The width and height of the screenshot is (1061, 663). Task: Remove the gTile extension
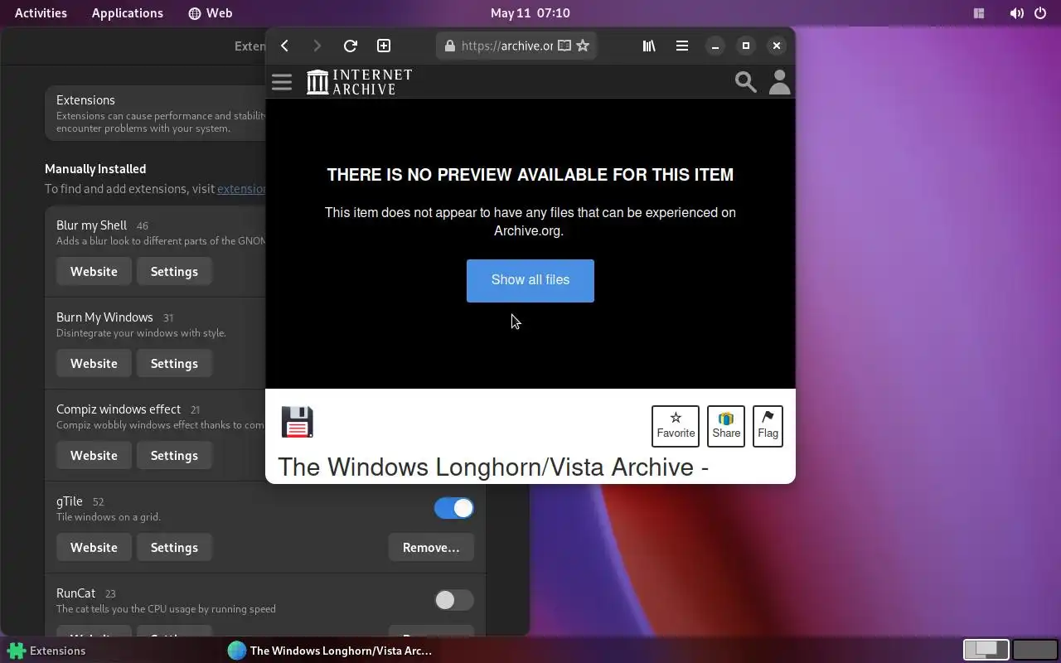click(431, 548)
